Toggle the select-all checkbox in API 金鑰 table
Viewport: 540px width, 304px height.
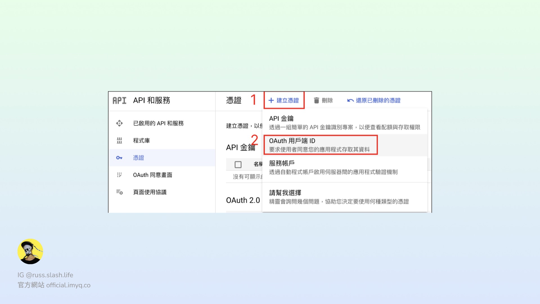tap(238, 164)
